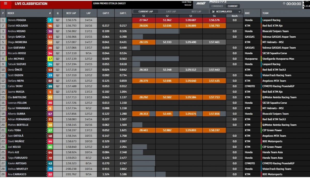Viewport: 310px width, 178px height.
Task: Sort by the GAP F. column header
Action: click(x=123, y=13)
